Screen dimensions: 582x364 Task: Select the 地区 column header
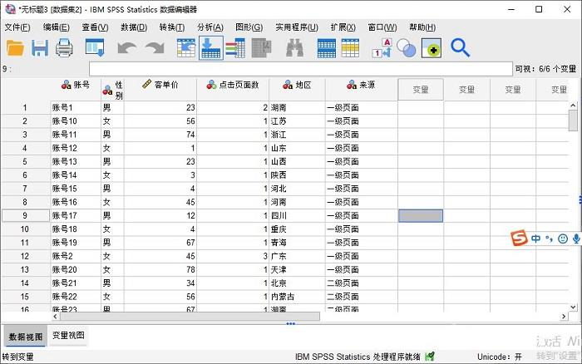pyautogui.click(x=297, y=90)
